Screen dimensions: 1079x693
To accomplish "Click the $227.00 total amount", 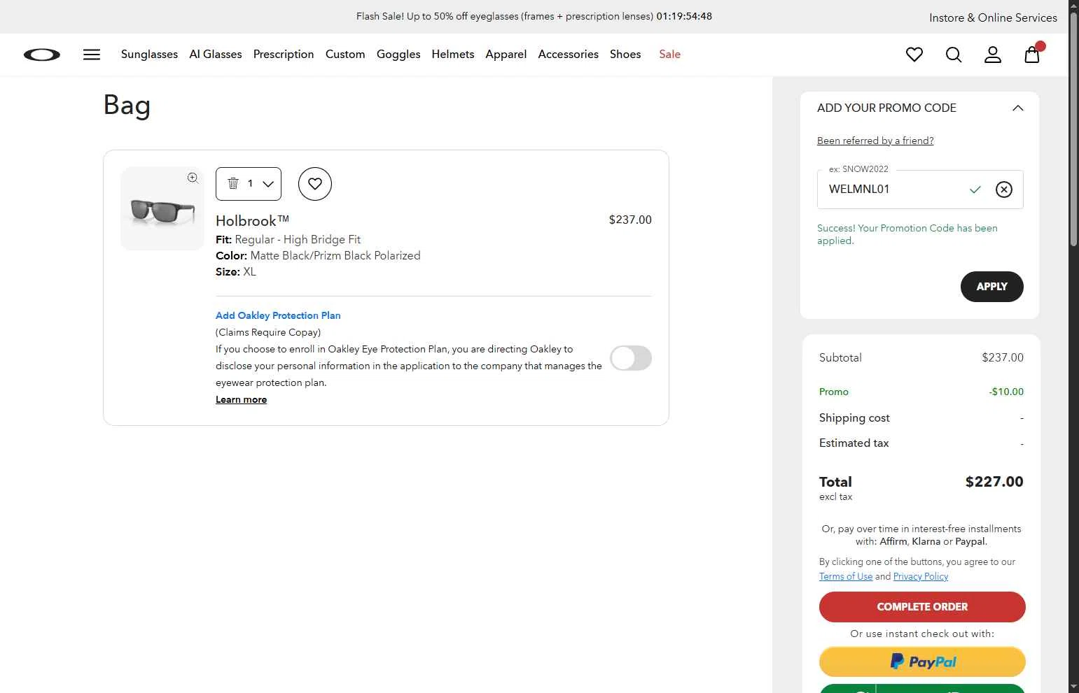I will (994, 482).
